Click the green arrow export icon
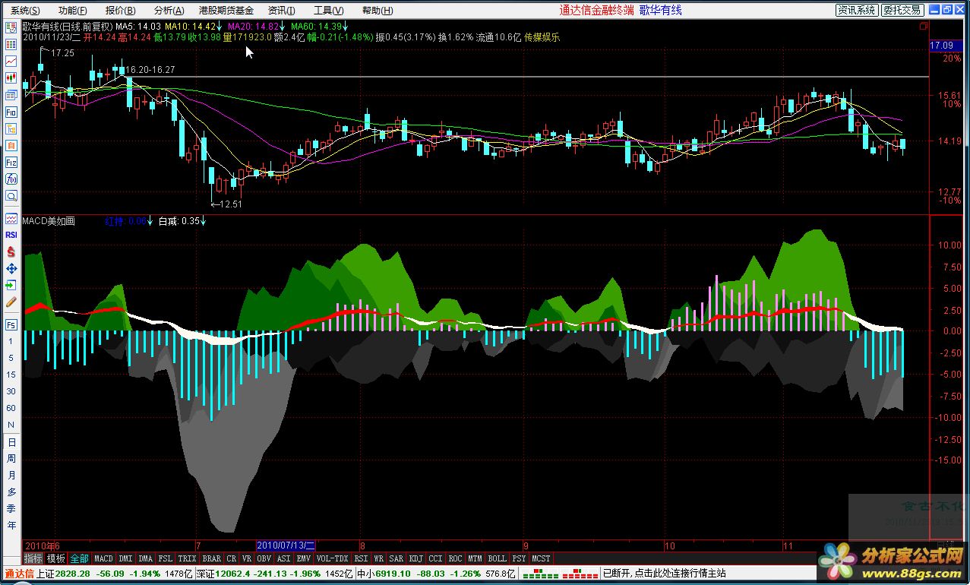The height and width of the screenshot is (585, 970). [11, 286]
